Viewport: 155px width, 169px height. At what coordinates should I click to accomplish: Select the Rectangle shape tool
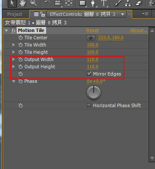(82, 3)
